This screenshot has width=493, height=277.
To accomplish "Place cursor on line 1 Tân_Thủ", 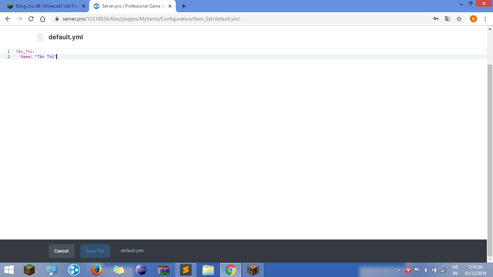I will [25, 52].
